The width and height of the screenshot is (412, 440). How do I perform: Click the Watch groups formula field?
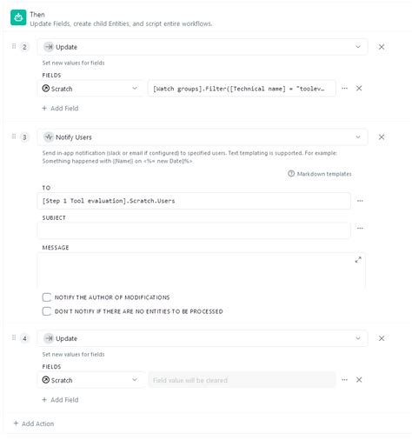coord(242,89)
